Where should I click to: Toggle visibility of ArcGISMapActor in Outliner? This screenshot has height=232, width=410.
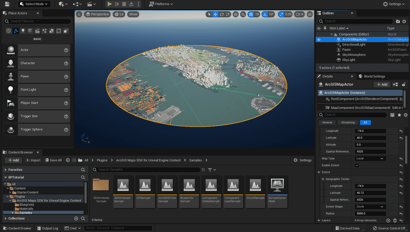[319, 40]
